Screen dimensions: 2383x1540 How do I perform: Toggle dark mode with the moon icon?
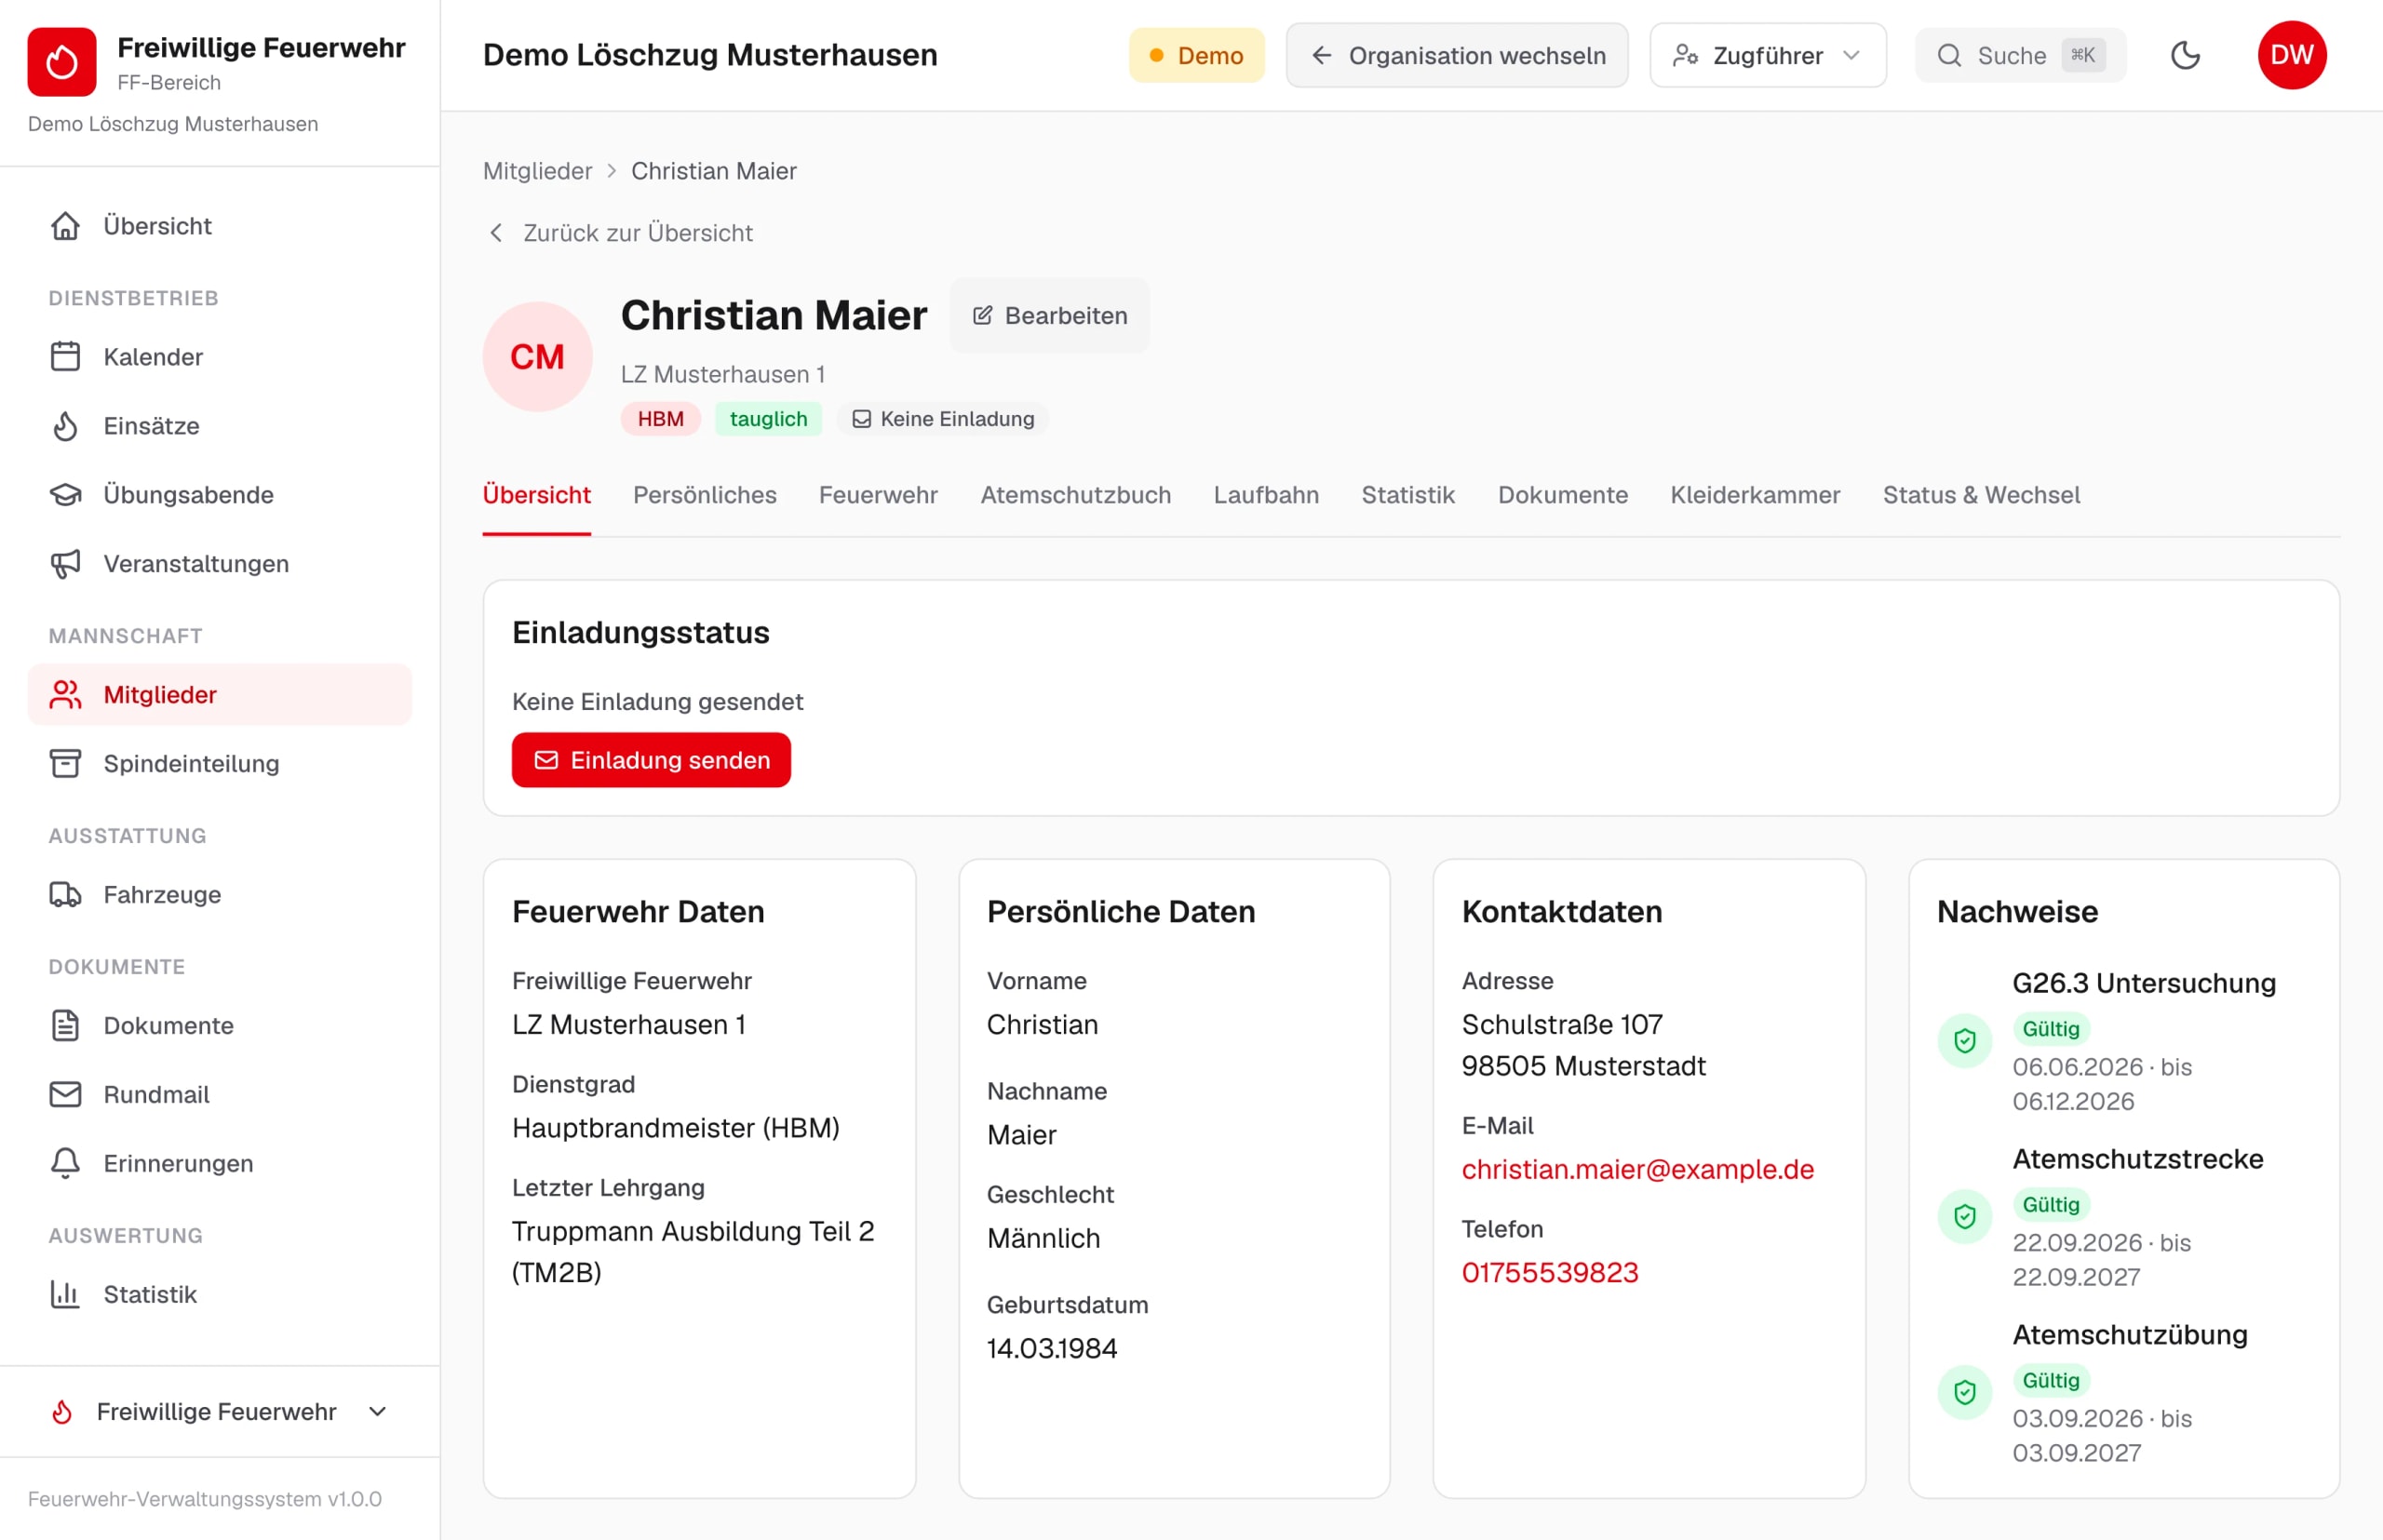coord(2185,55)
